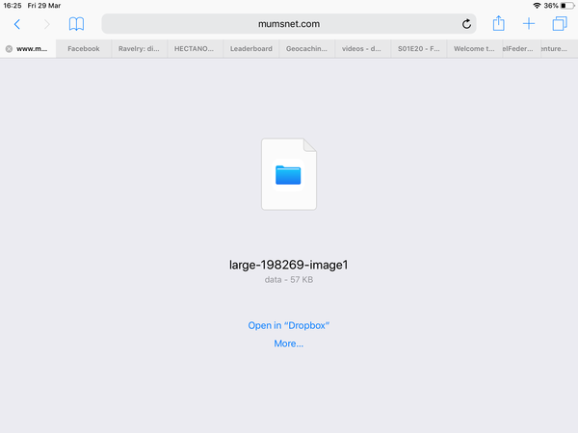
Task: Switch to the videos - d... tab
Action: [x=361, y=49]
